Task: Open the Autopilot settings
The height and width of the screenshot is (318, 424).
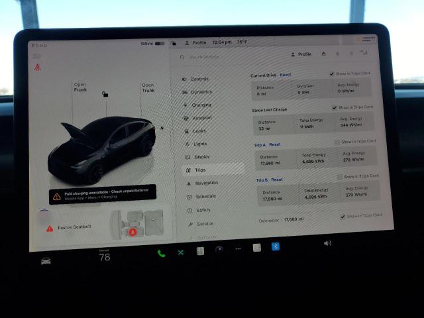Action: point(198,118)
